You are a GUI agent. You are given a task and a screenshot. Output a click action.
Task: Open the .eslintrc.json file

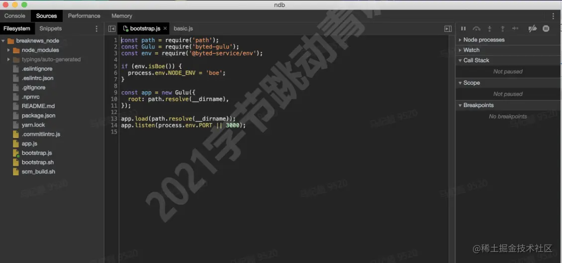pos(37,78)
